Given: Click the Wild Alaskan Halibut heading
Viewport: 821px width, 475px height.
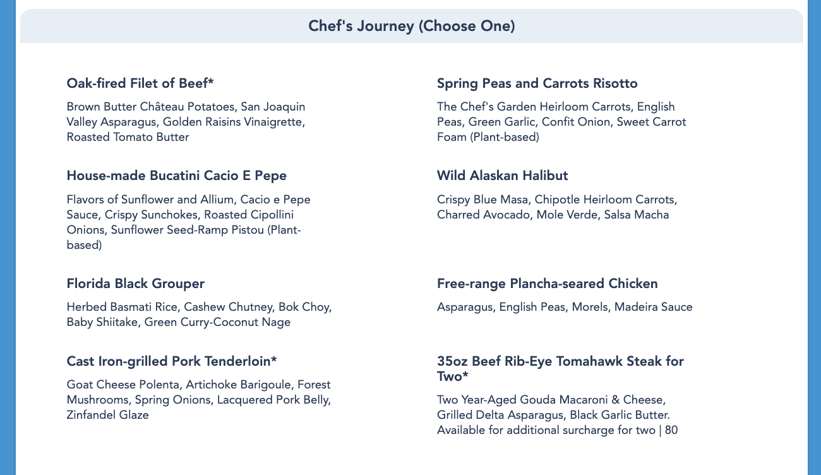Looking at the screenshot, I should coord(502,176).
